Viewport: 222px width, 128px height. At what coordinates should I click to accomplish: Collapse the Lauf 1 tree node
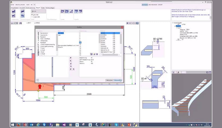(177, 28)
